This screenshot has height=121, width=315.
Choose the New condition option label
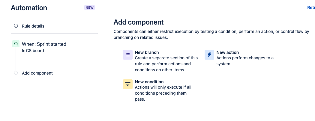tap(149, 82)
